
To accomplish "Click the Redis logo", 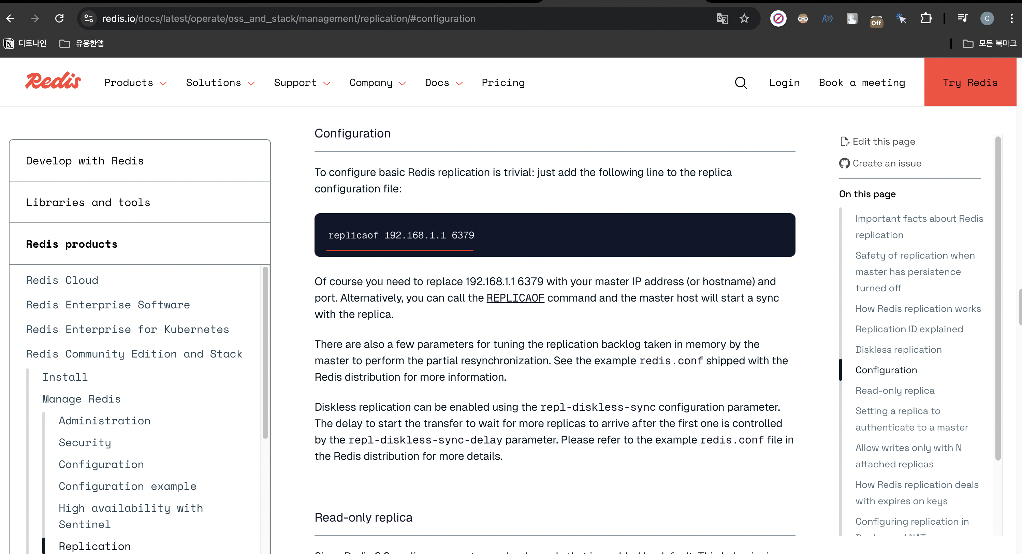I will (53, 81).
